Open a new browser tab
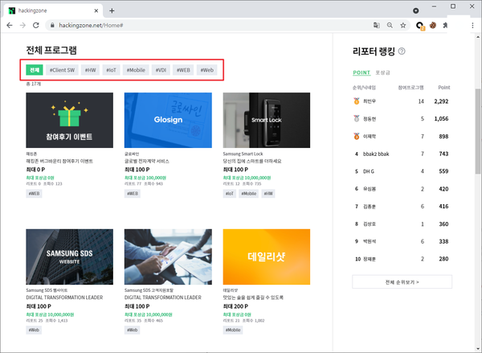 [x=112, y=10]
